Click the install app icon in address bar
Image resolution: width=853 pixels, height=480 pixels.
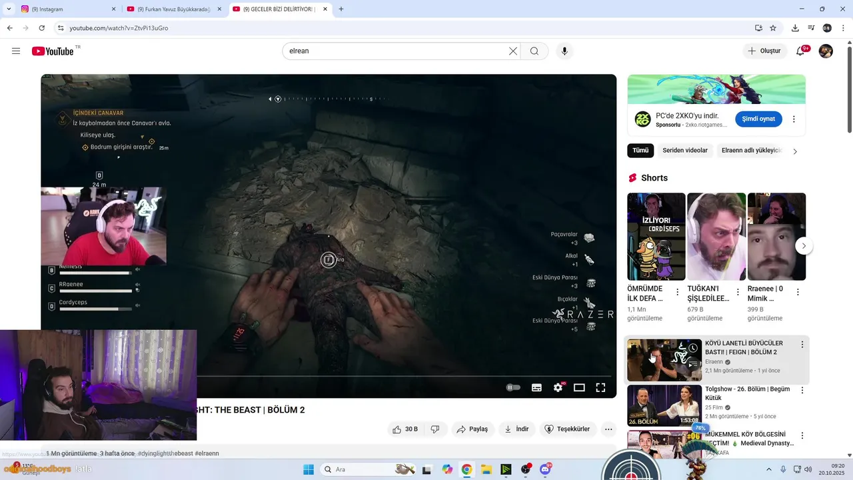point(758,28)
